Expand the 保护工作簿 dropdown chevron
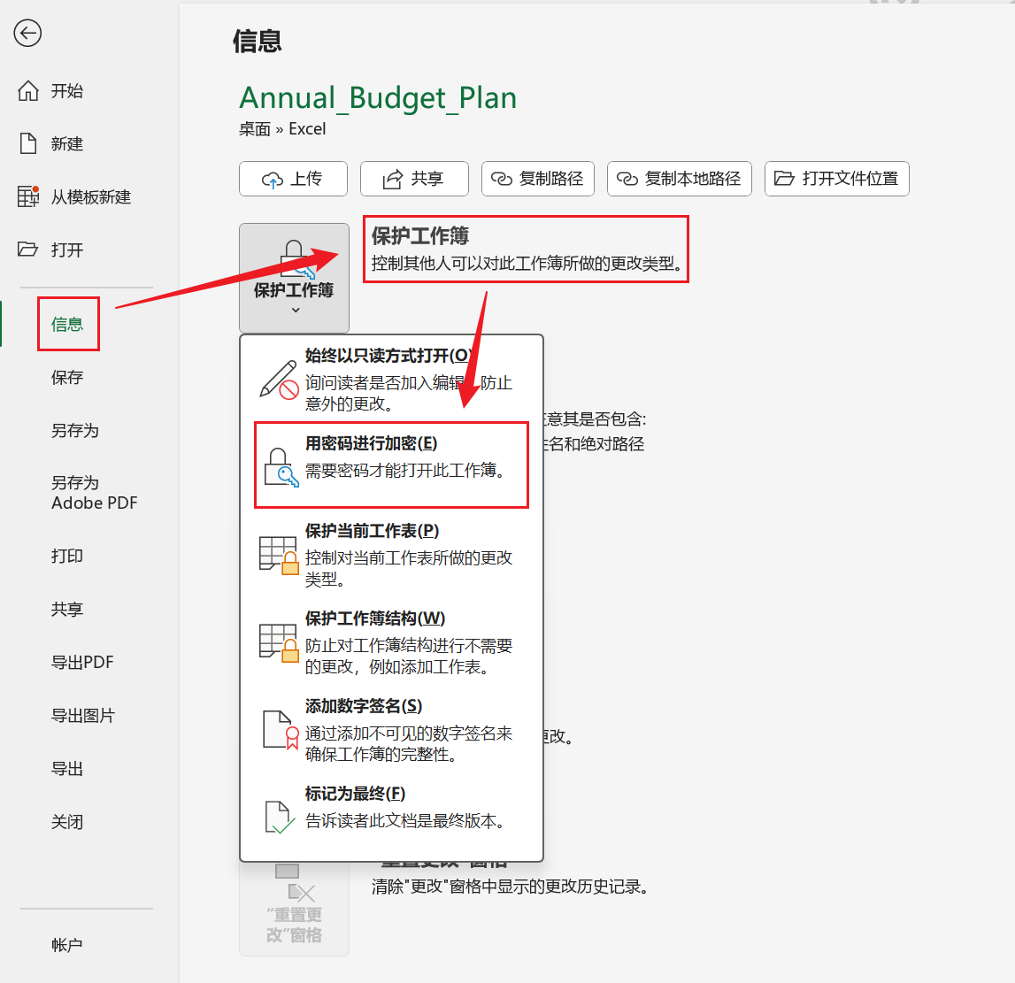 tap(294, 309)
